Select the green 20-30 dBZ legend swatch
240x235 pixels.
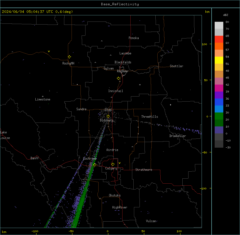[219, 116]
